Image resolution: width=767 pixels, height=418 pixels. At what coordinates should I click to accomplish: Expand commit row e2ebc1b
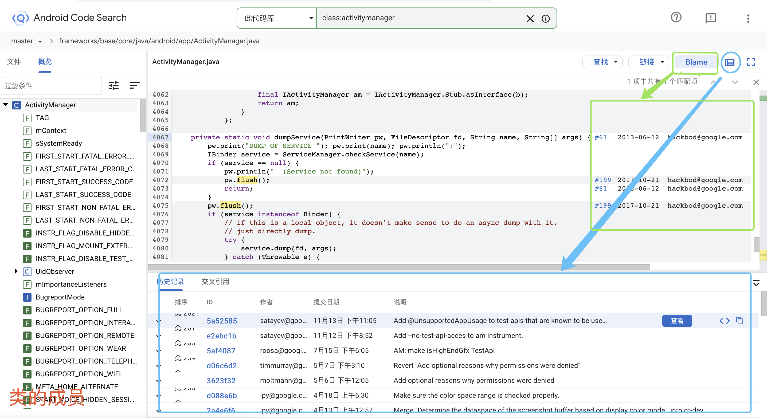[158, 336]
